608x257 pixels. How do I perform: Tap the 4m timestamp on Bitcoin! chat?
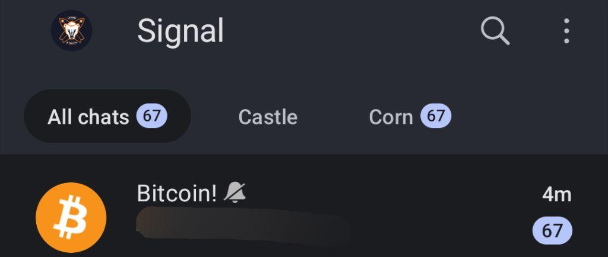point(556,194)
